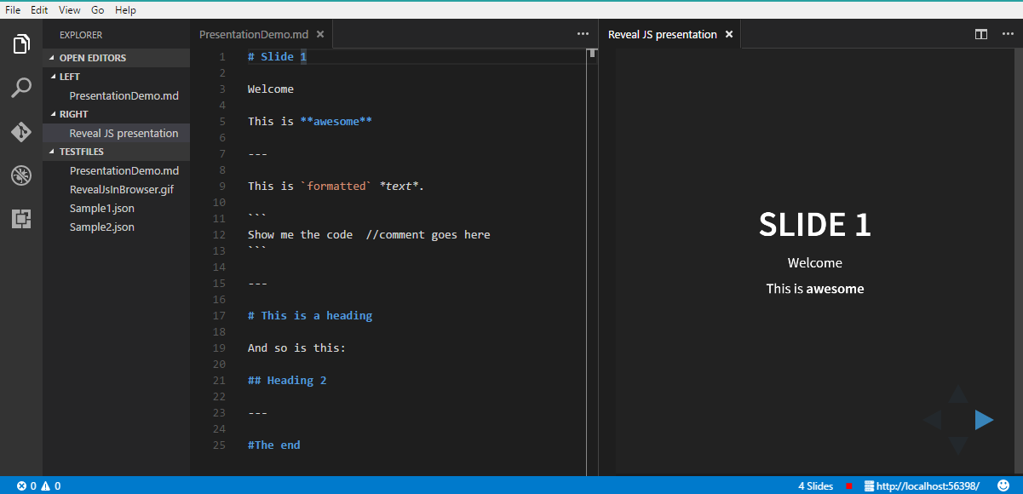
Task: Stop the presentation server via red square icon
Action: point(848,485)
